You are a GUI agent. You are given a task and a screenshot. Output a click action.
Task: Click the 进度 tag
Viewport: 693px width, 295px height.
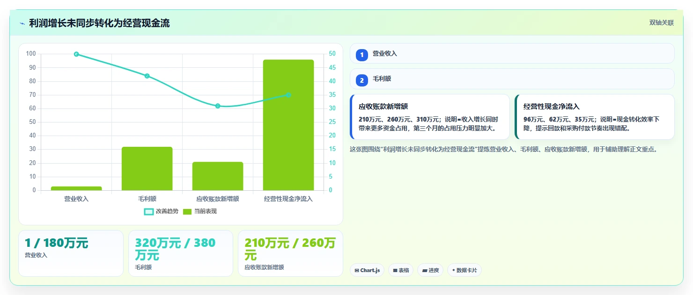(x=430, y=270)
